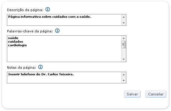Viewport: 171px width, 111px height.
Task: Click the scrollbar thumb in the keywords box
Action: coord(124,44)
